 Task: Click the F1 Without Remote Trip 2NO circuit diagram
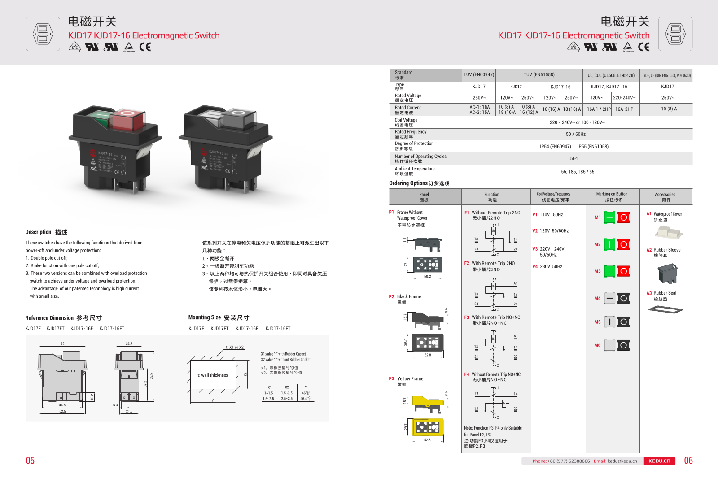[496, 239]
